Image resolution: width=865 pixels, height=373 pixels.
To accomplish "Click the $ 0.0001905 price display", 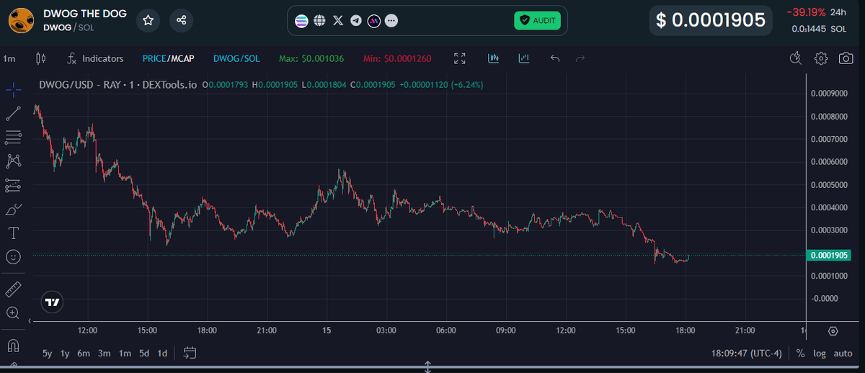I will pos(710,20).
